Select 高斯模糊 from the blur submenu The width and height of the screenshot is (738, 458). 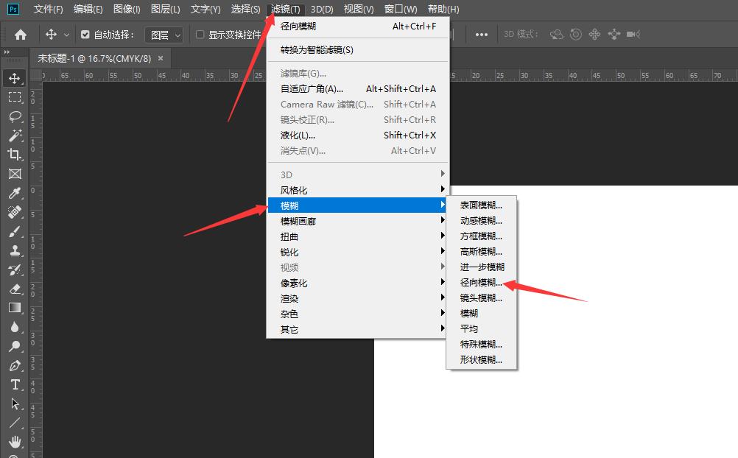tap(480, 250)
